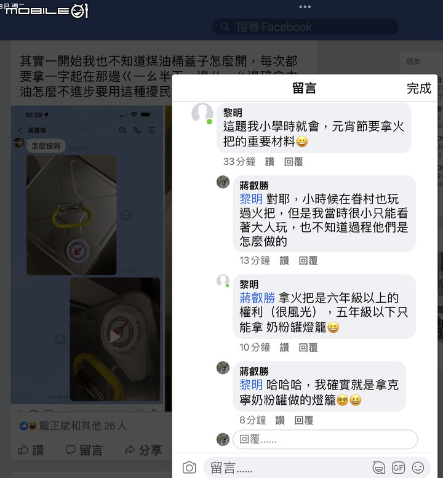
Task: Tap the camera icon beside comment box
Action: pyautogui.click(x=189, y=468)
